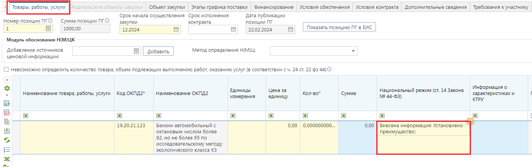The width and height of the screenshot is (532, 167).
Task: Toggle filter under Национальный режим column
Action: 382,115
